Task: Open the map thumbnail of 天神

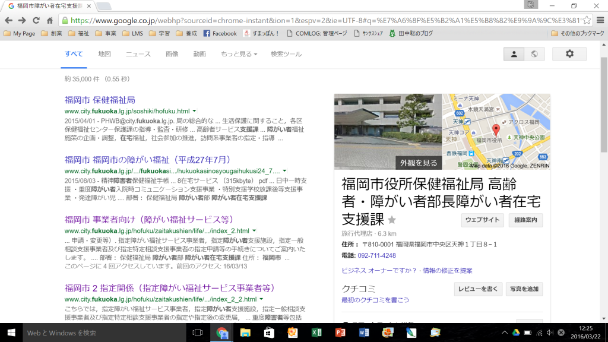Action: pos(496,131)
